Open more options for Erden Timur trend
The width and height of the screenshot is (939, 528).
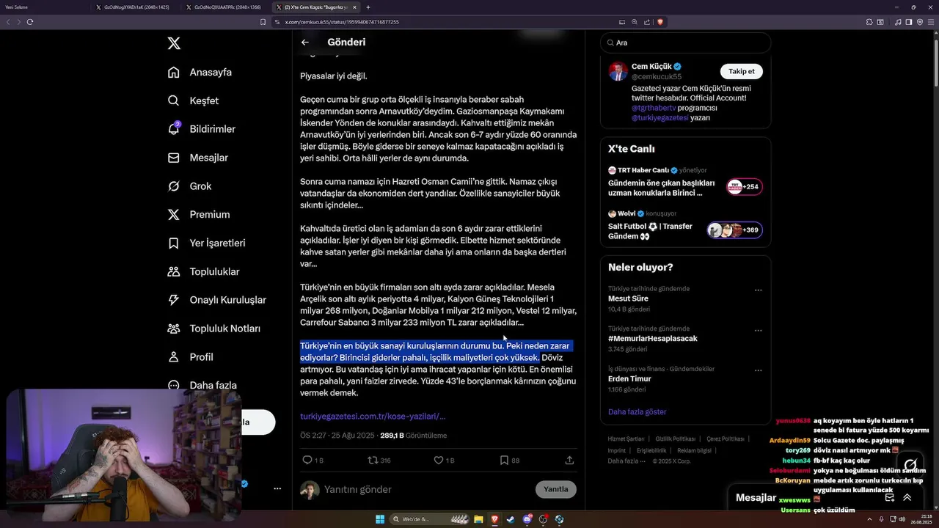click(759, 371)
